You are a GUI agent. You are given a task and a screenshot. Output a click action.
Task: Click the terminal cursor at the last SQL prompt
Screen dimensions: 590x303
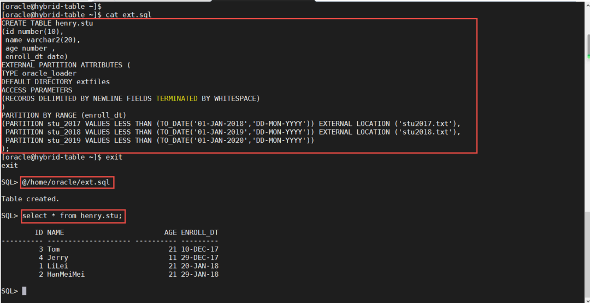(24, 291)
